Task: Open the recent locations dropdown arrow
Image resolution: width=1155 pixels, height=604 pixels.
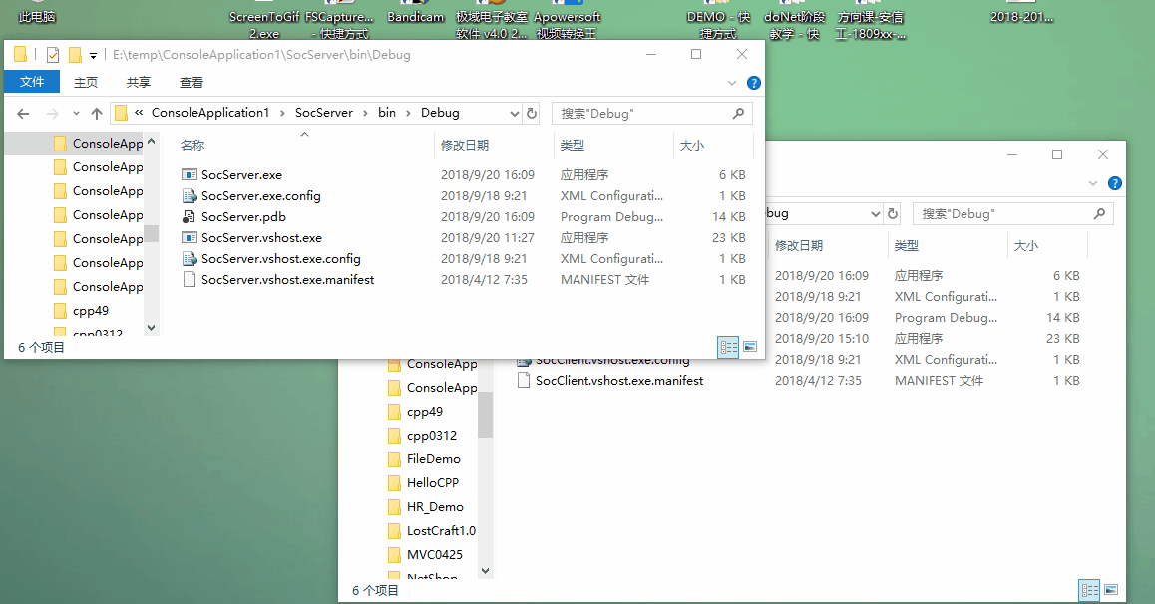Action: pyautogui.click(x=75, y=114)
